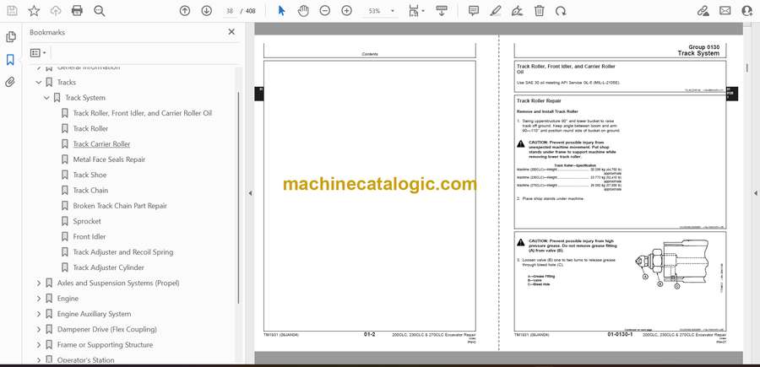The image size is (760, 367).
Task: Open Dampener Drive (Flex Coupling) bookmark
Action: pyautogui.click(x=107, y=330)
